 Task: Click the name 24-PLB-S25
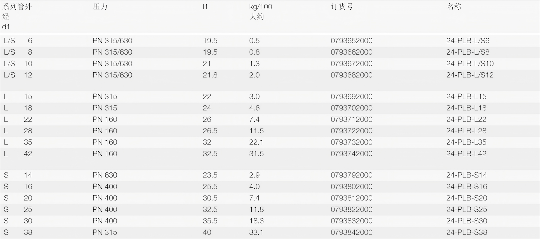pyautogui.click(x=466, y=209)
